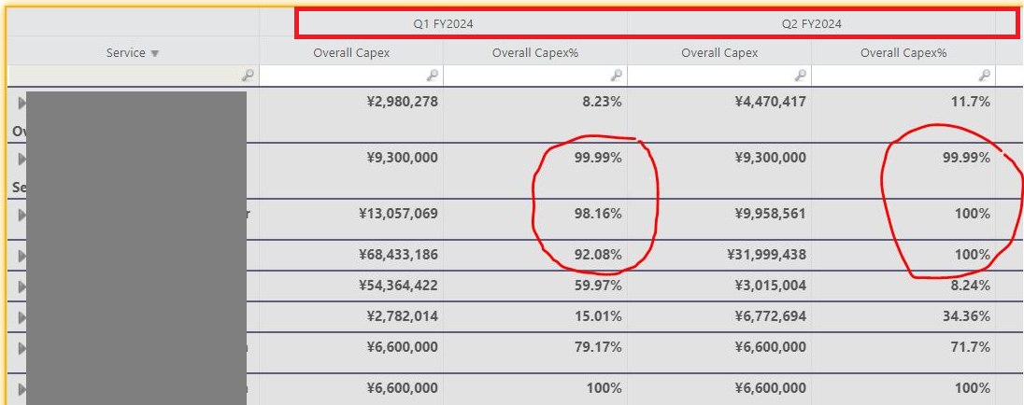The width and height of the screenshot is (1024, 405).
Task: Click search icon under Q1 Overall Capex
Action: tap(432, 76)
